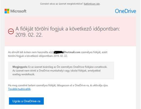The height and width of the screenshot is (109, 141).
Task: Click the red square of Microsoft logo
Action: (6, 10)
